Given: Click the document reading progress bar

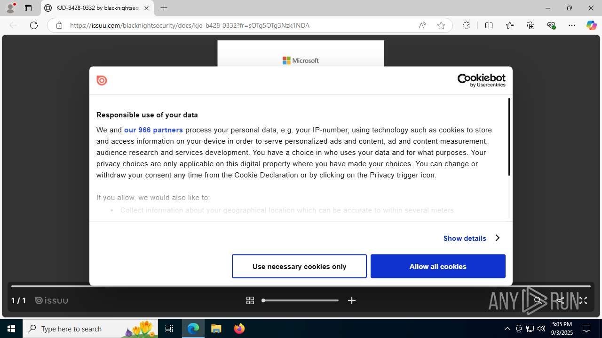Looking at the screenshot, I should [301, 286].
